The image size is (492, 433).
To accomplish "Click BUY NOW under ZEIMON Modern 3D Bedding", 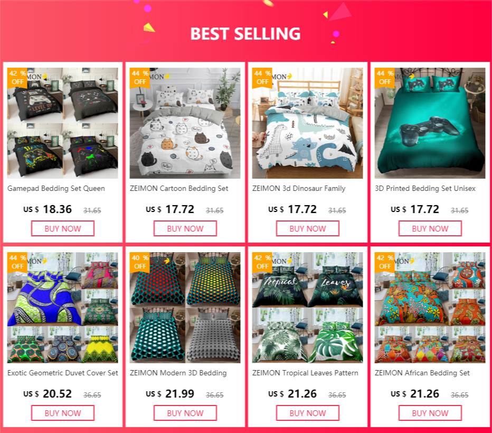I will click(185, 413).
